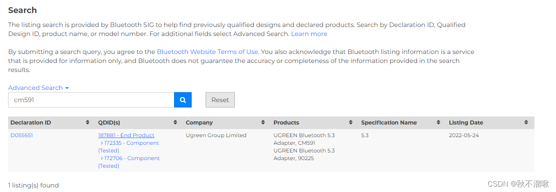
Task: Click the Products column header
Action: (x=286, y=122)
